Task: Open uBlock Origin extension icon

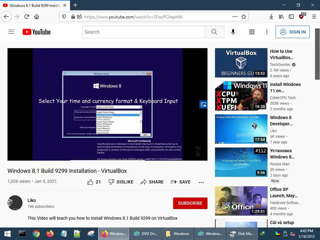Action: tap(302, 16)
